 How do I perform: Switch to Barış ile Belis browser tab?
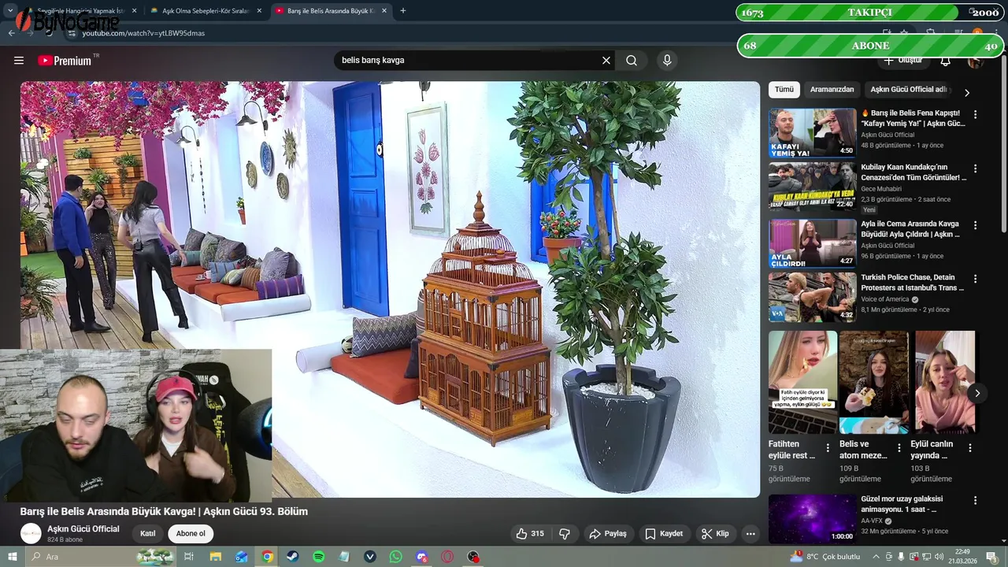pyautogui.click(x=330, y=11)
